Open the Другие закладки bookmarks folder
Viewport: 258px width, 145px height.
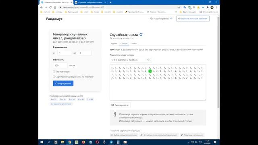(188, 12)
